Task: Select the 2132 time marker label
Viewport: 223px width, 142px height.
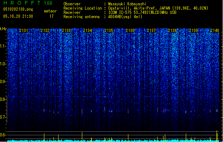Action: [45, 31]
